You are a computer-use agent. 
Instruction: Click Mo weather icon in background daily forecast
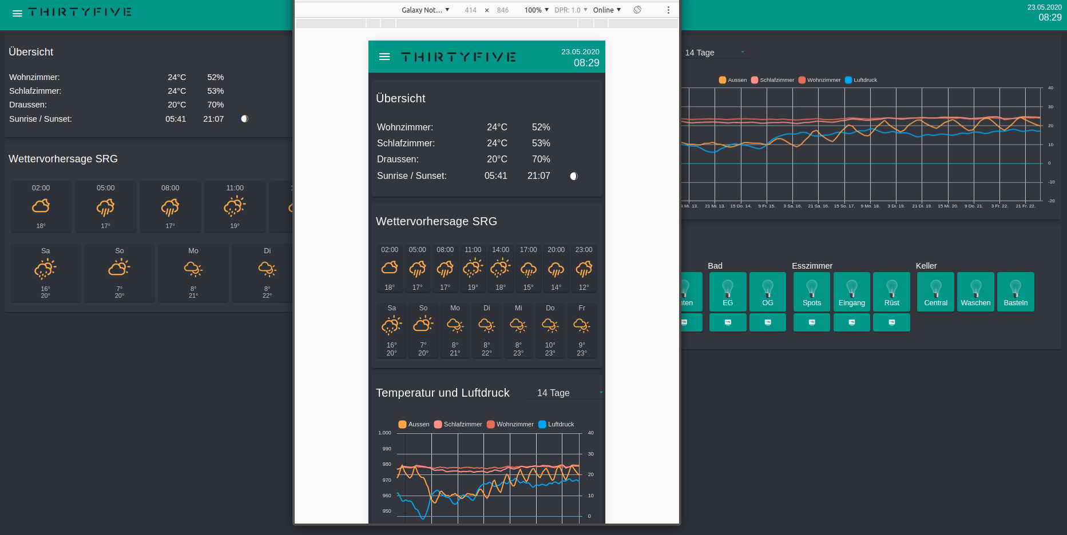pyautogui.click(x=193, y=269)
